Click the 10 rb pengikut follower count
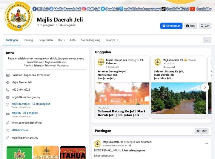This screenshot has width=215, height=159. [45, 25]
